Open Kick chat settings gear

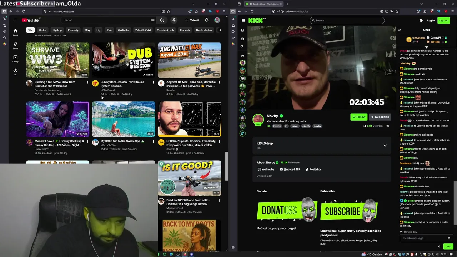click(x=439, y=246)
